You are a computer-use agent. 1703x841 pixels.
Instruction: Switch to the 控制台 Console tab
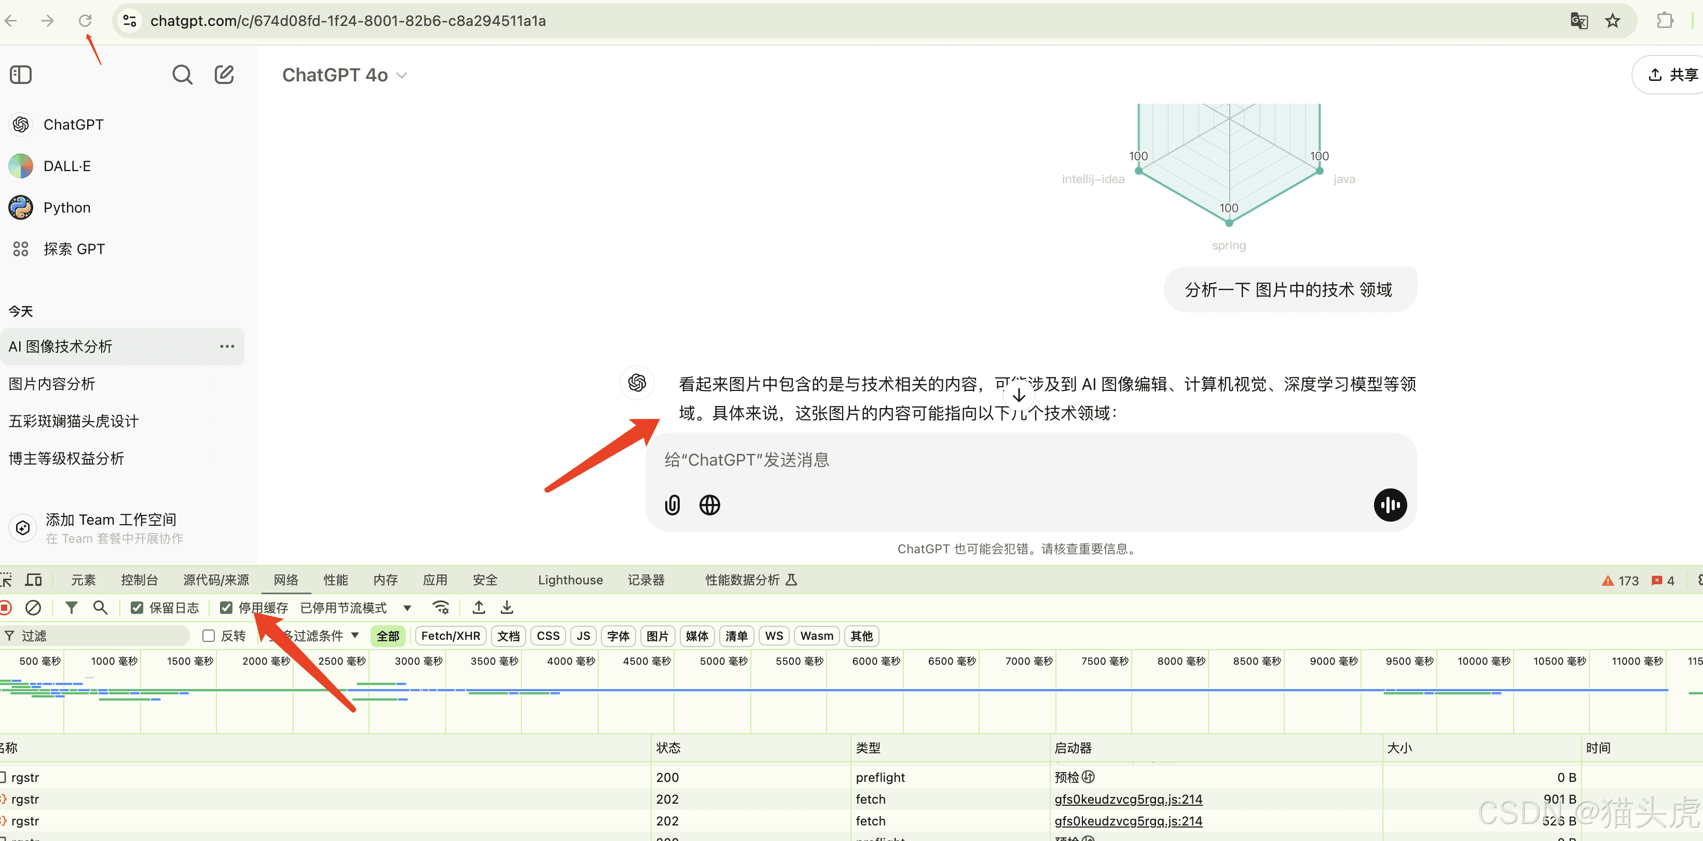(140, 580)
